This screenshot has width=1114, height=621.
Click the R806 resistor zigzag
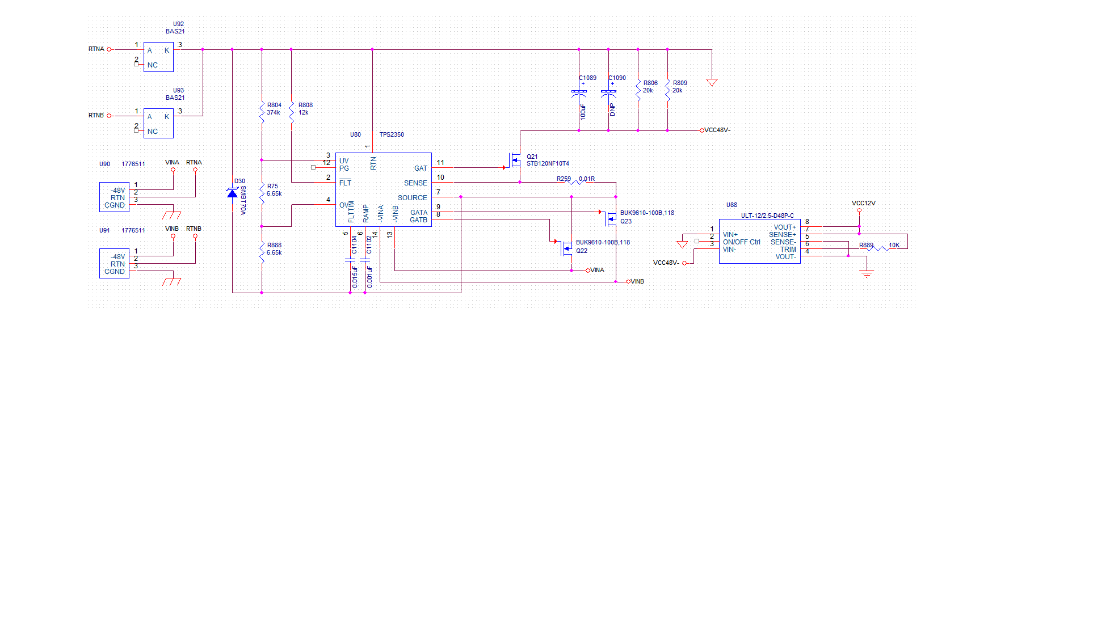(638, 90)
